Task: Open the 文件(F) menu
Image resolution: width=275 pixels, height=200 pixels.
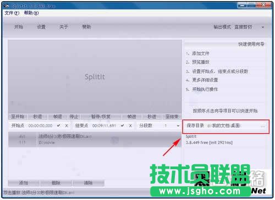Action: [12, 13]
